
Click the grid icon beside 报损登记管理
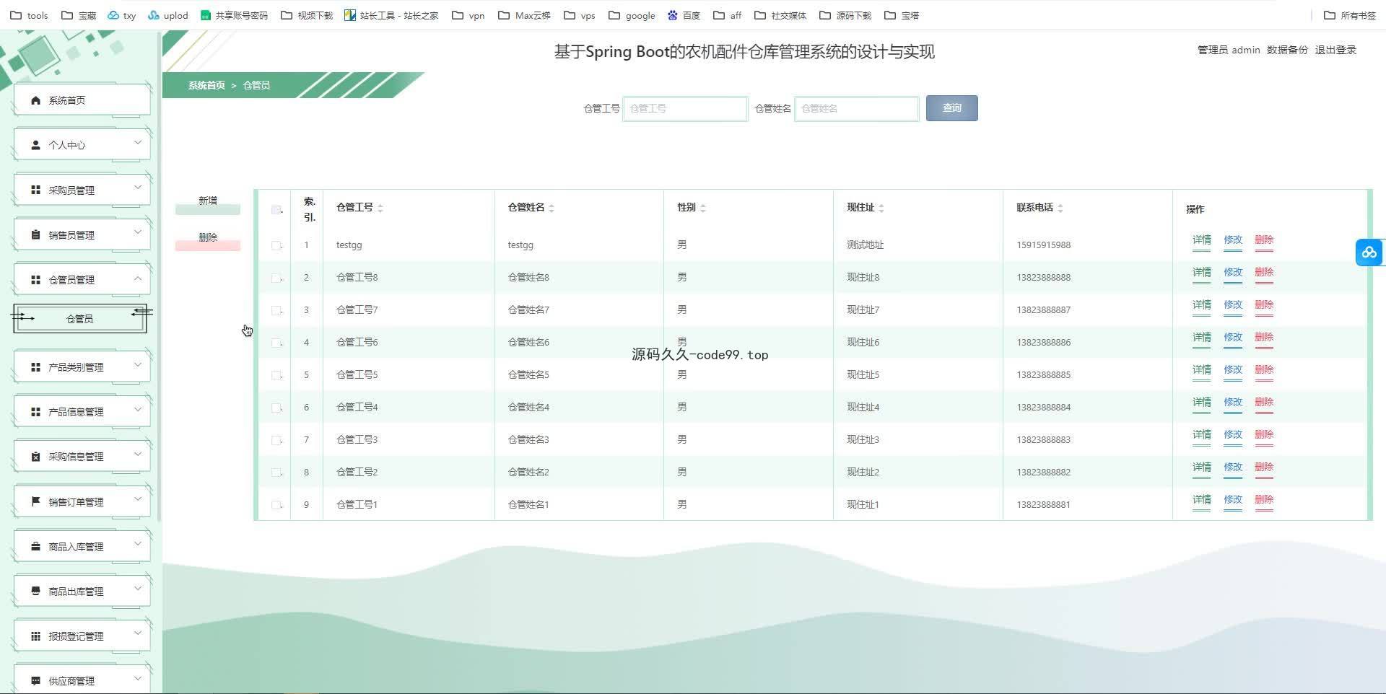35,636
